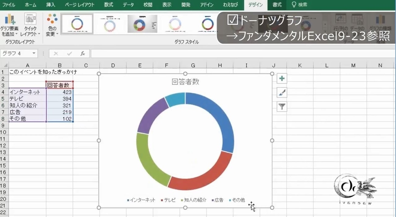The width and height of the screenshot is (396, 217).
Task: Switch to the 数式 tab
Action: (x=109, y=5)
